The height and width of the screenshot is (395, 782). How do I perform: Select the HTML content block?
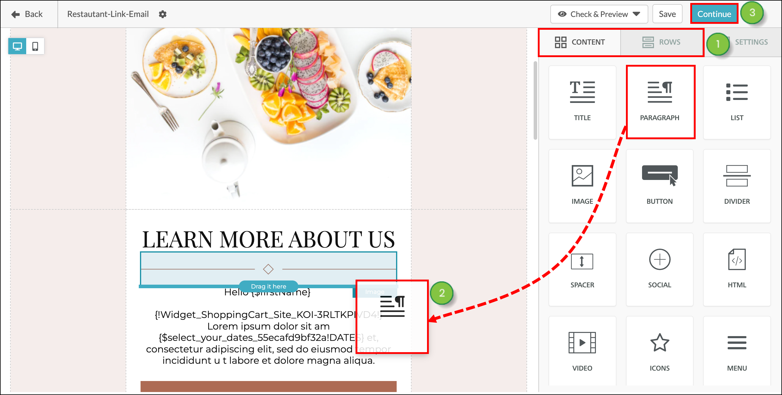[737, 269]
